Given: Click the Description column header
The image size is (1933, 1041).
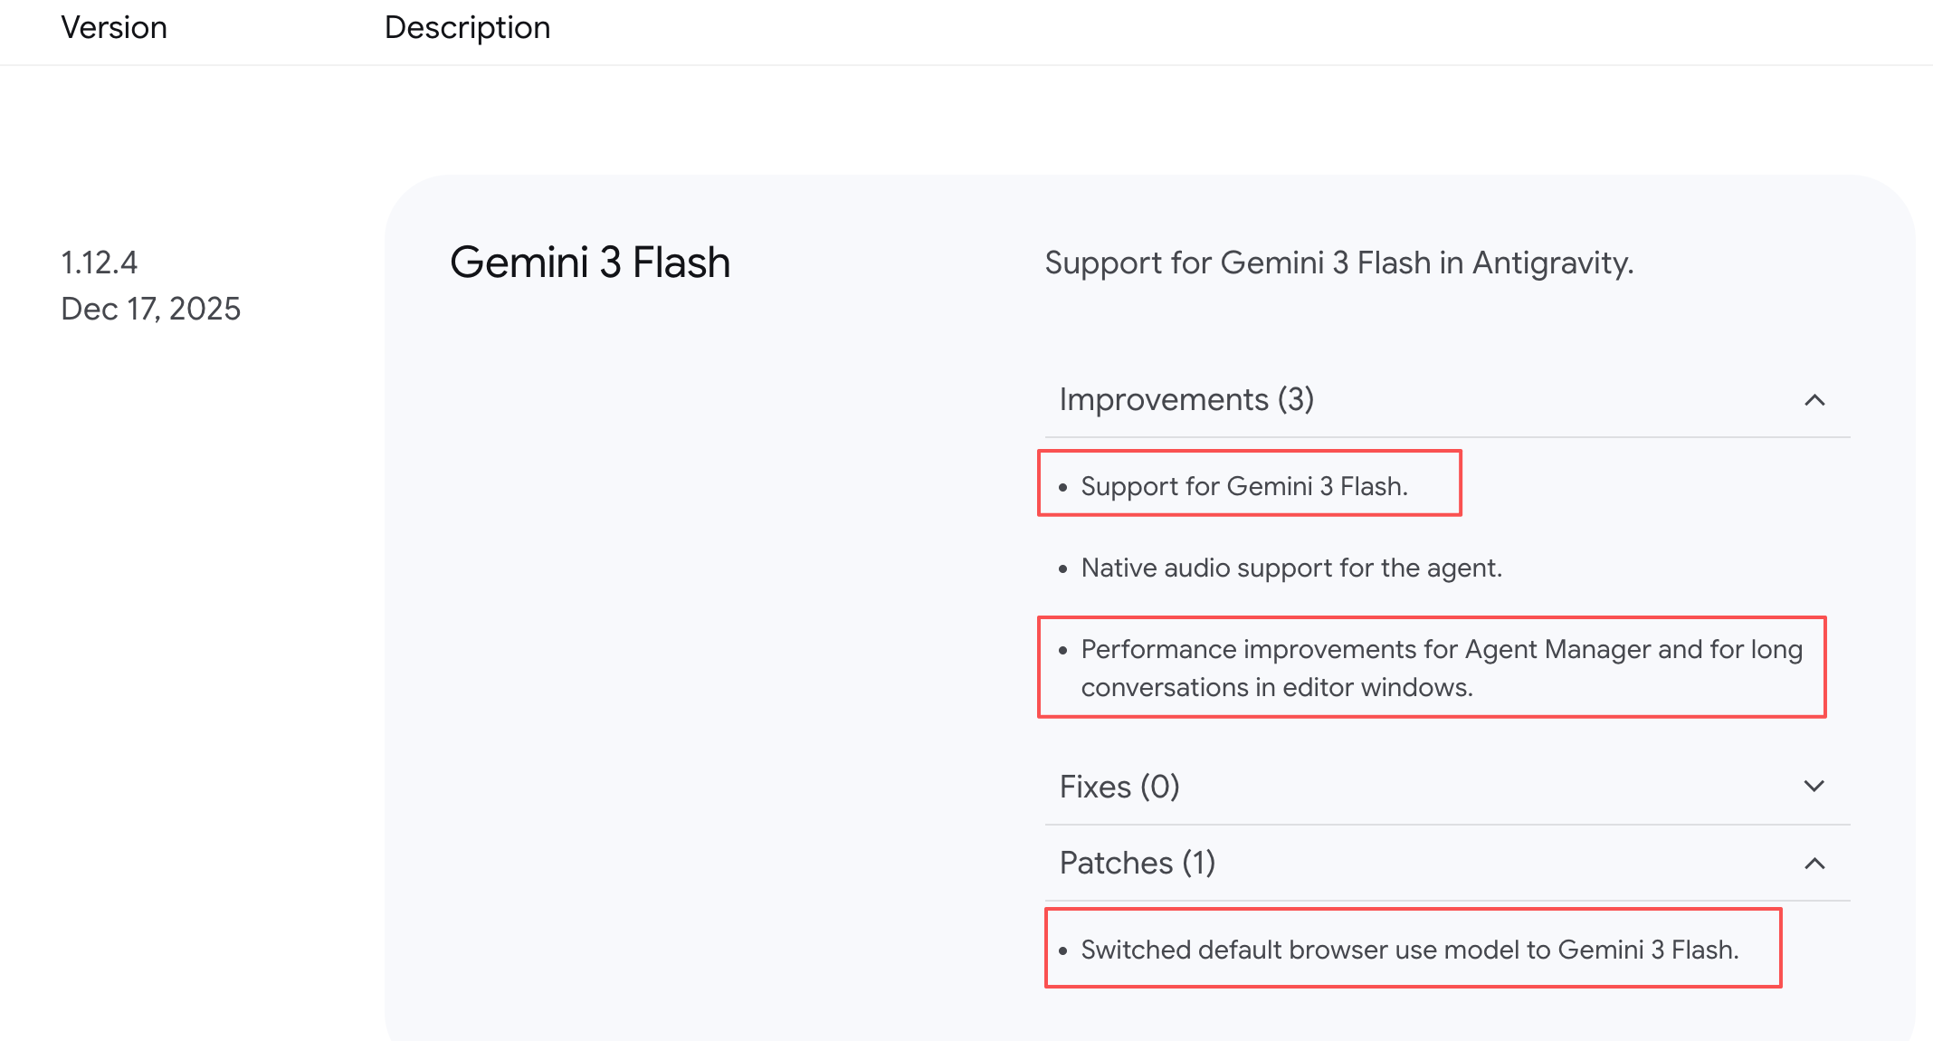Looking at the screenshot, I should coord(467,28).
